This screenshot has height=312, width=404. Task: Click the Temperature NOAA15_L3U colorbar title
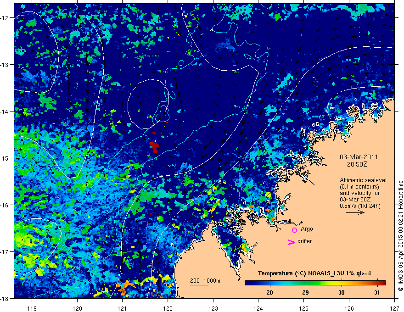click(314, 273)
